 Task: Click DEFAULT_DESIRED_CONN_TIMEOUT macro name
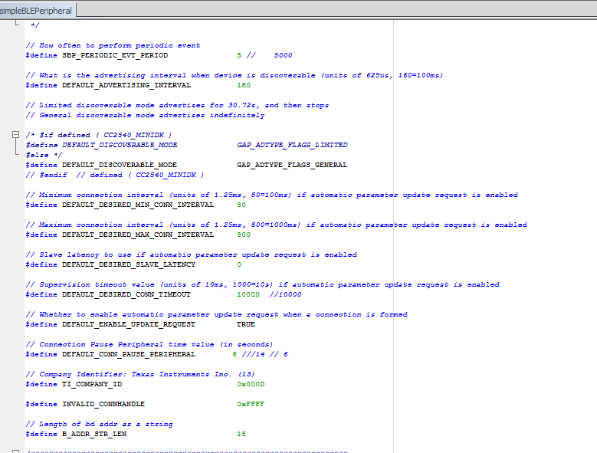pos(126,294)
